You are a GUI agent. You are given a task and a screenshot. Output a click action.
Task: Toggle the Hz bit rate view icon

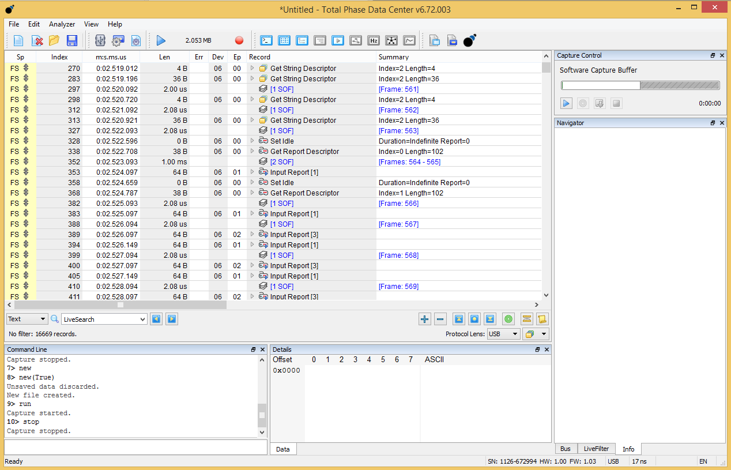[x=374, y=40]
